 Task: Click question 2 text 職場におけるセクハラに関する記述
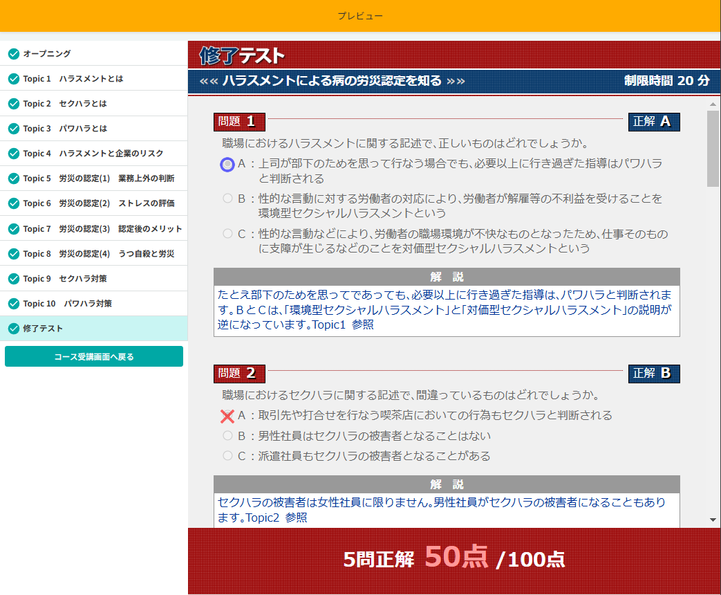[410, 395]
